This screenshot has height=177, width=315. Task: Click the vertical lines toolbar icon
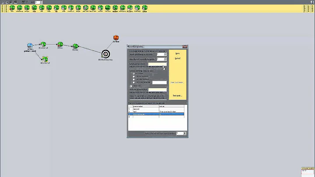point(28,2)
